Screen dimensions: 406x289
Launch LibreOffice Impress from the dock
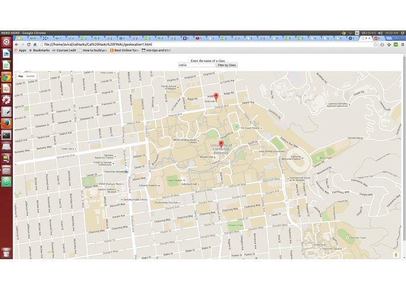click(x=6, y=89)
